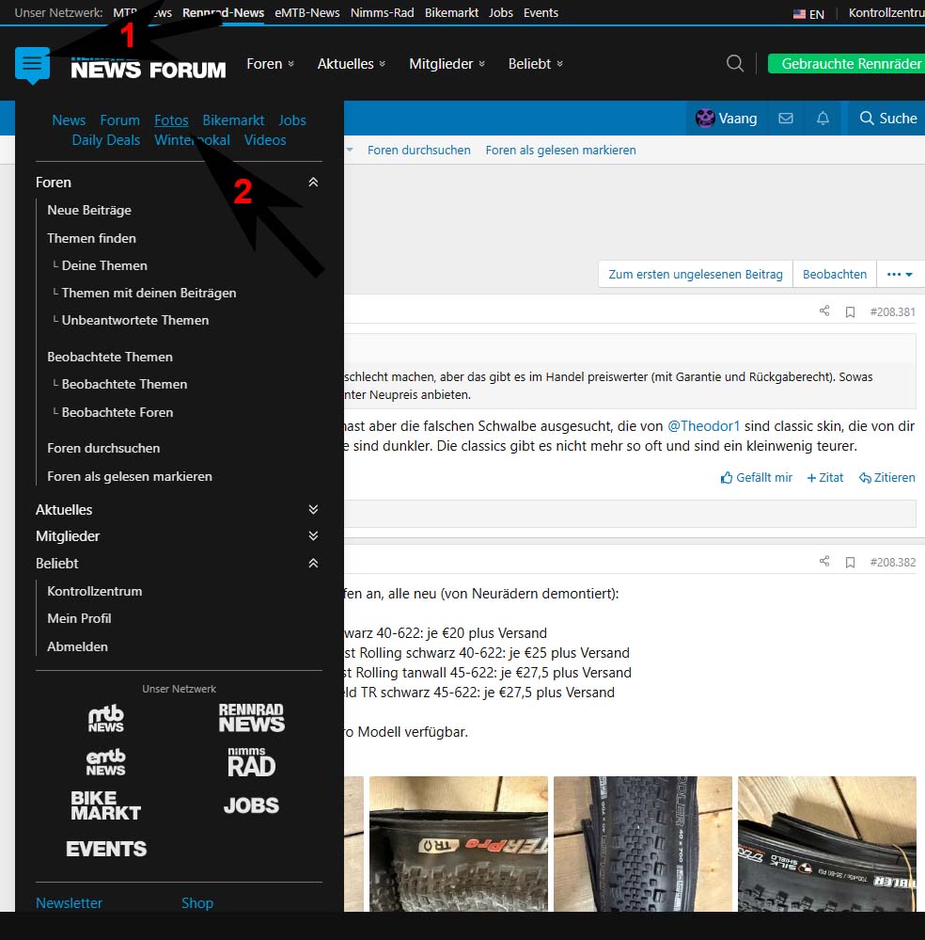This screenshot has width=925, height=940.
Task: Bookmark post #208.381
Action: [850, 312]
